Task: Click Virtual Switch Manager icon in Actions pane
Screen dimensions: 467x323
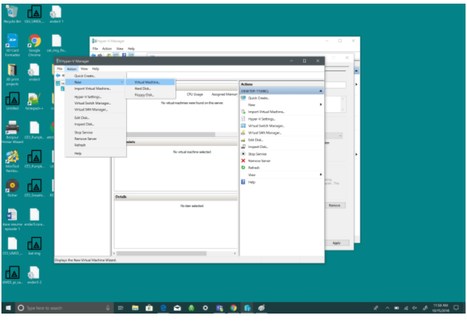Action: pos(243,126)
